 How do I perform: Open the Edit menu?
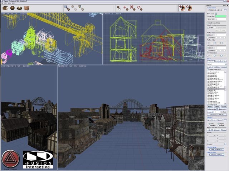pyautogui.click(x=6, y=3)
